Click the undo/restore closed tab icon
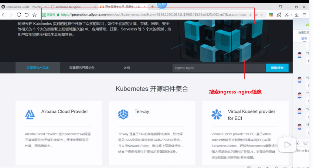The image size is (313, 168). [27, 15]
